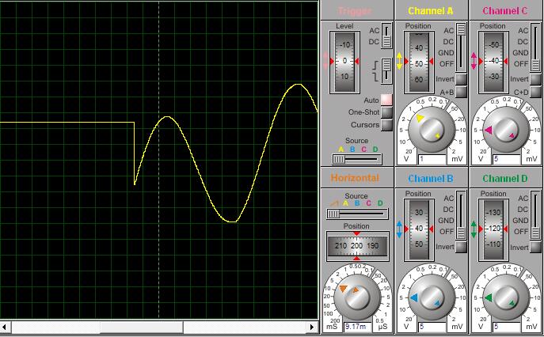544x337 pixels.
Task: Click trigger source letter A
Action: point(341,150)
